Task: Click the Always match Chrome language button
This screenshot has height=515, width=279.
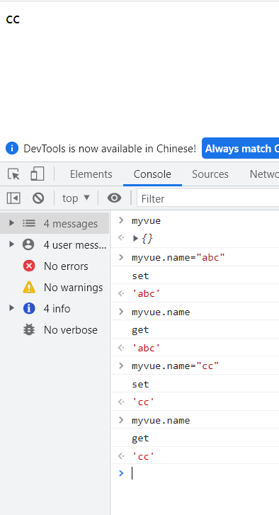Action: [240, 149]
